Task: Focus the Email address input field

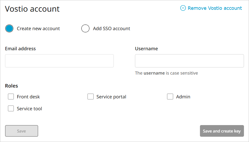Action: pos(59,61)
